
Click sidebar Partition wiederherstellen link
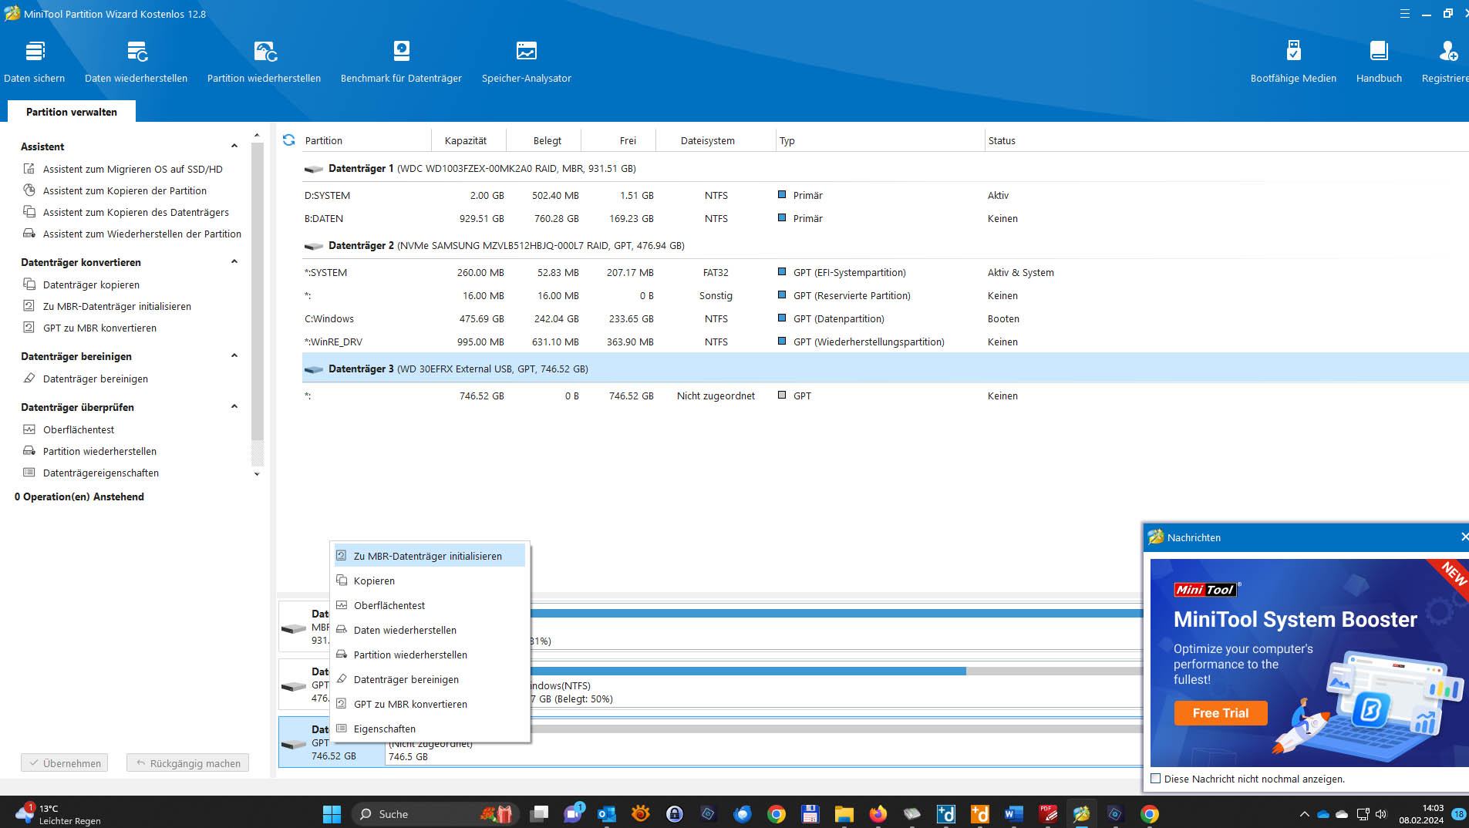(99, 451)
